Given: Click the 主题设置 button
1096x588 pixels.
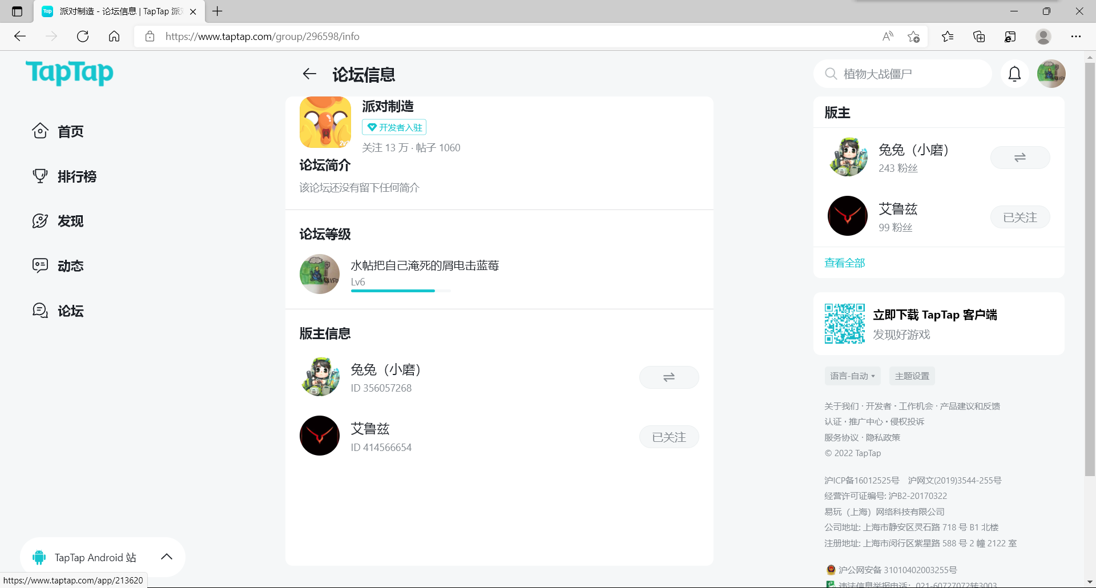Looking at the screenshot, I should (x=912, y=376).
